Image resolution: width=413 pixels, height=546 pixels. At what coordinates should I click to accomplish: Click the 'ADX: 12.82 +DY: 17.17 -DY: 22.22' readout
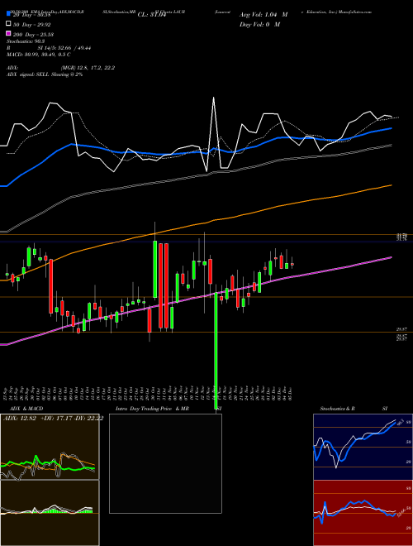[53, 419]
